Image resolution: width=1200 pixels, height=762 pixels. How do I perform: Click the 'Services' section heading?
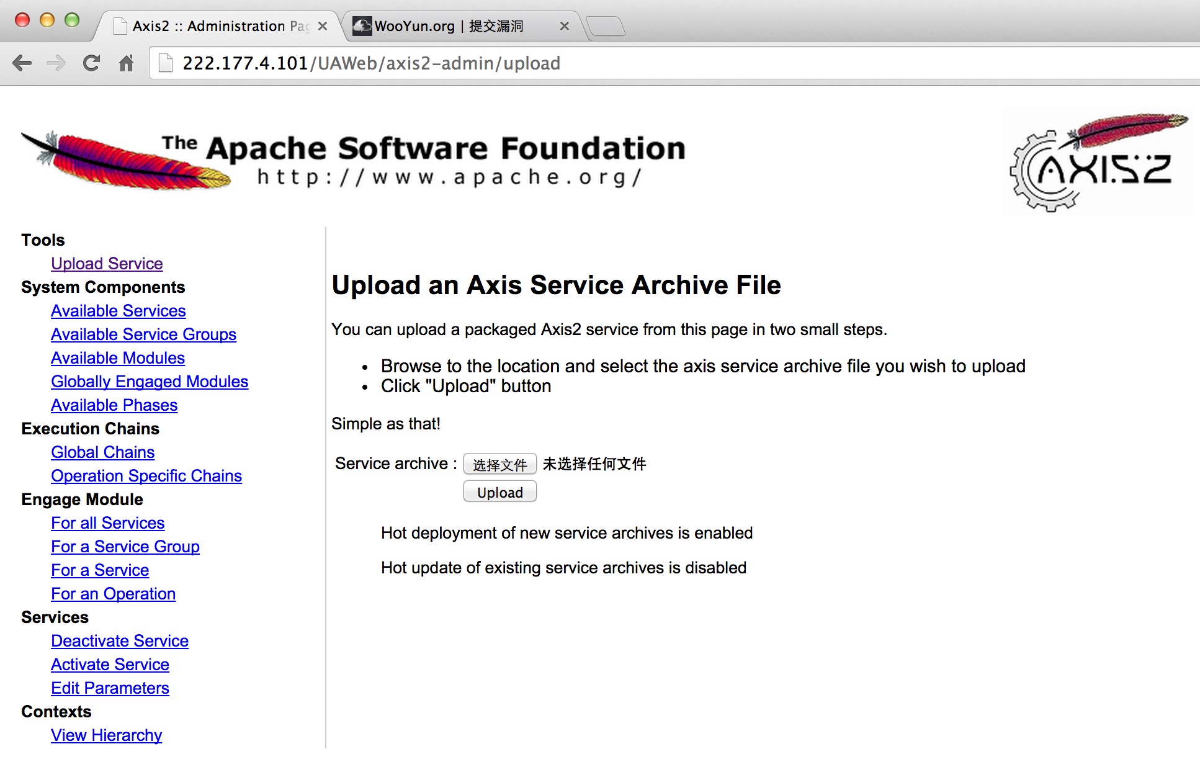point(55,617)
